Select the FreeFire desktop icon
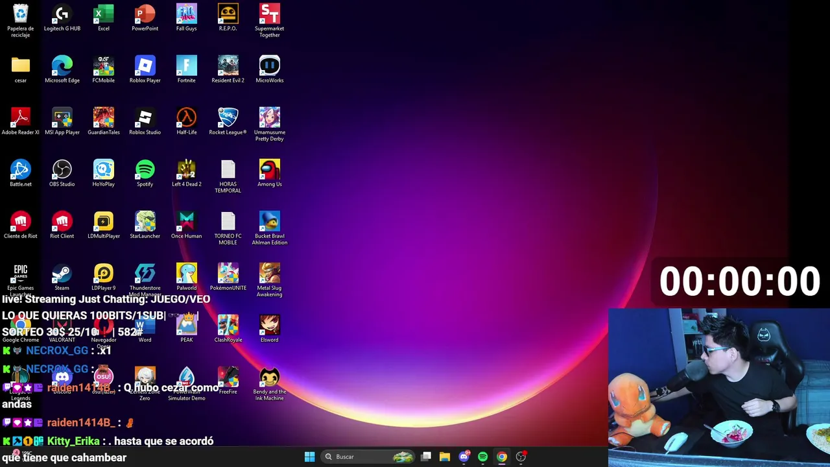 pyautogui.click(x=228, y=381)
